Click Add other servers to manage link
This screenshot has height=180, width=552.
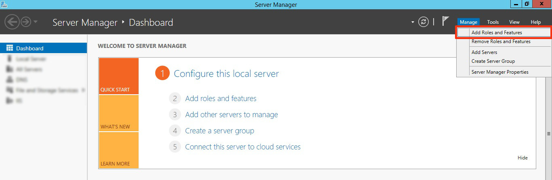click(232, 114)
